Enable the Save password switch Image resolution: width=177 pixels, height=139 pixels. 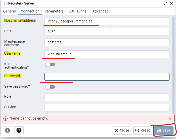[x=50, y=87]
